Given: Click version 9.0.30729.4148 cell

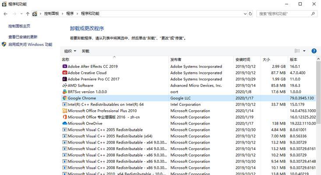Looking at the screenshot, I should pyautogui.click(x=303, y=161).
